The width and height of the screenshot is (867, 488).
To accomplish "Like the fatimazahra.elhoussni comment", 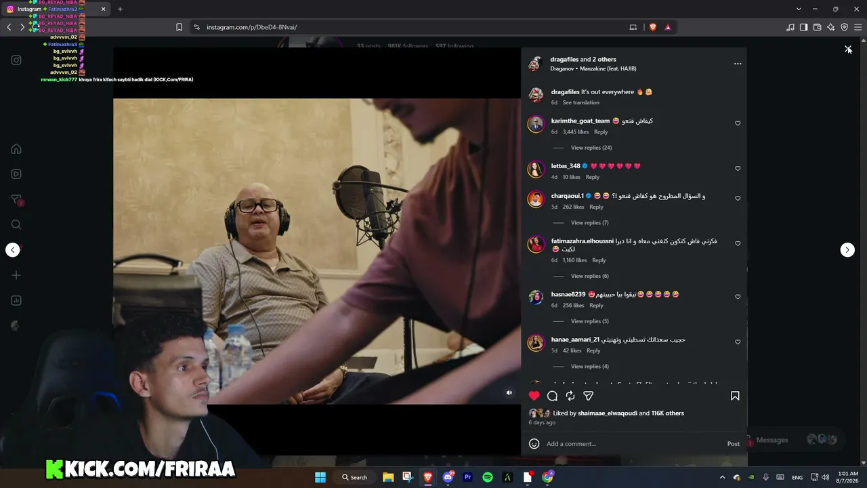I will (x=738, y=244).
